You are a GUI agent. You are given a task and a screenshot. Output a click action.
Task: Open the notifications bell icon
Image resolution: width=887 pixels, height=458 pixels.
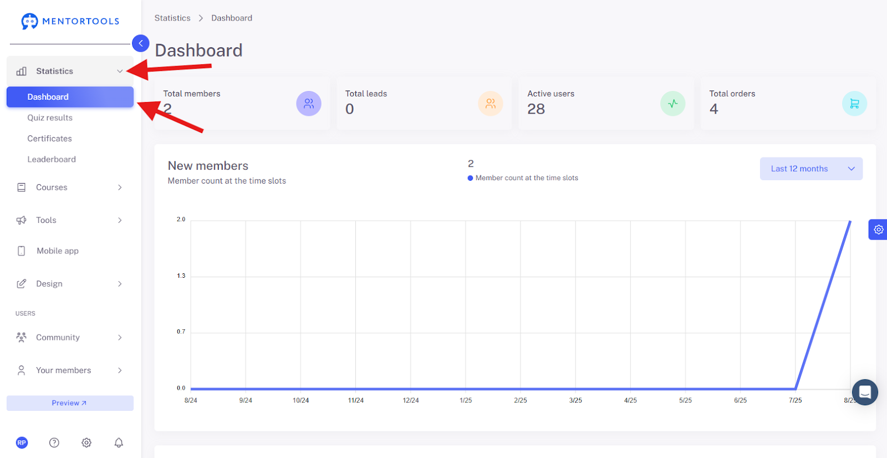point(119,442)
